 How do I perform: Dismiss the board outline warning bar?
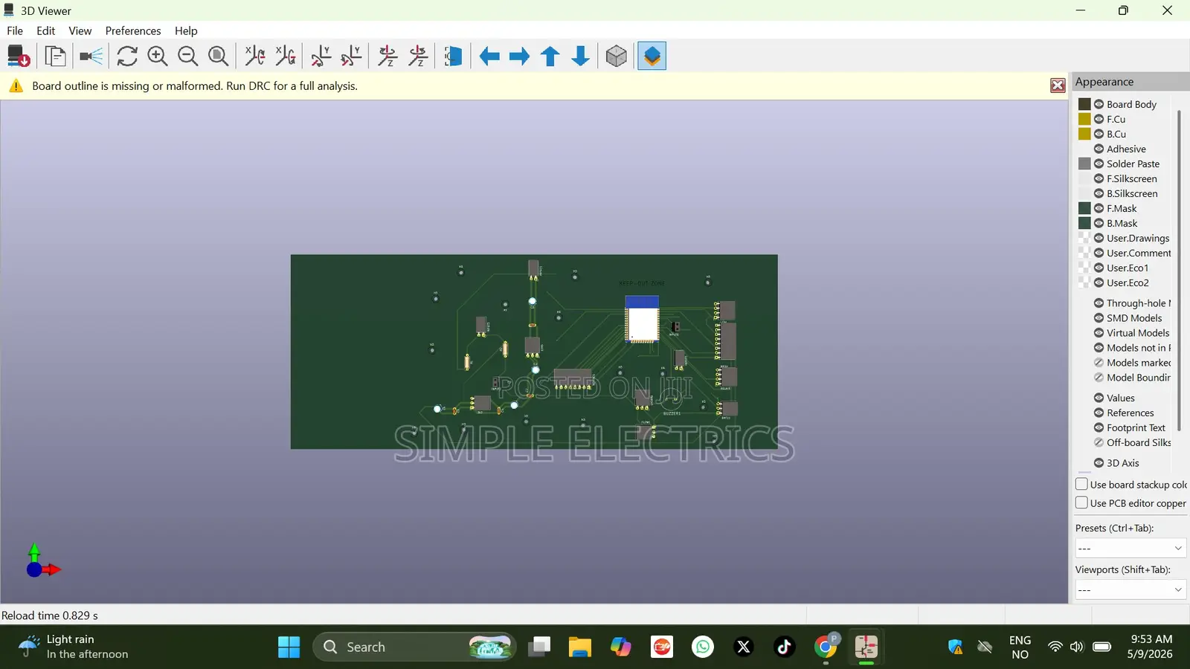pyautogui.click(x=1058, y=85)
